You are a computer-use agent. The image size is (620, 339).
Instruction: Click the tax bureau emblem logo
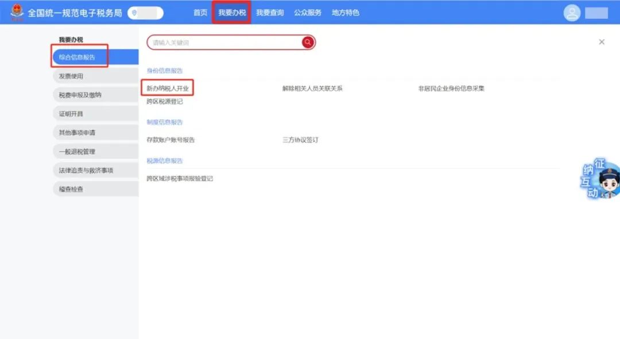click(x=17, y=13)
